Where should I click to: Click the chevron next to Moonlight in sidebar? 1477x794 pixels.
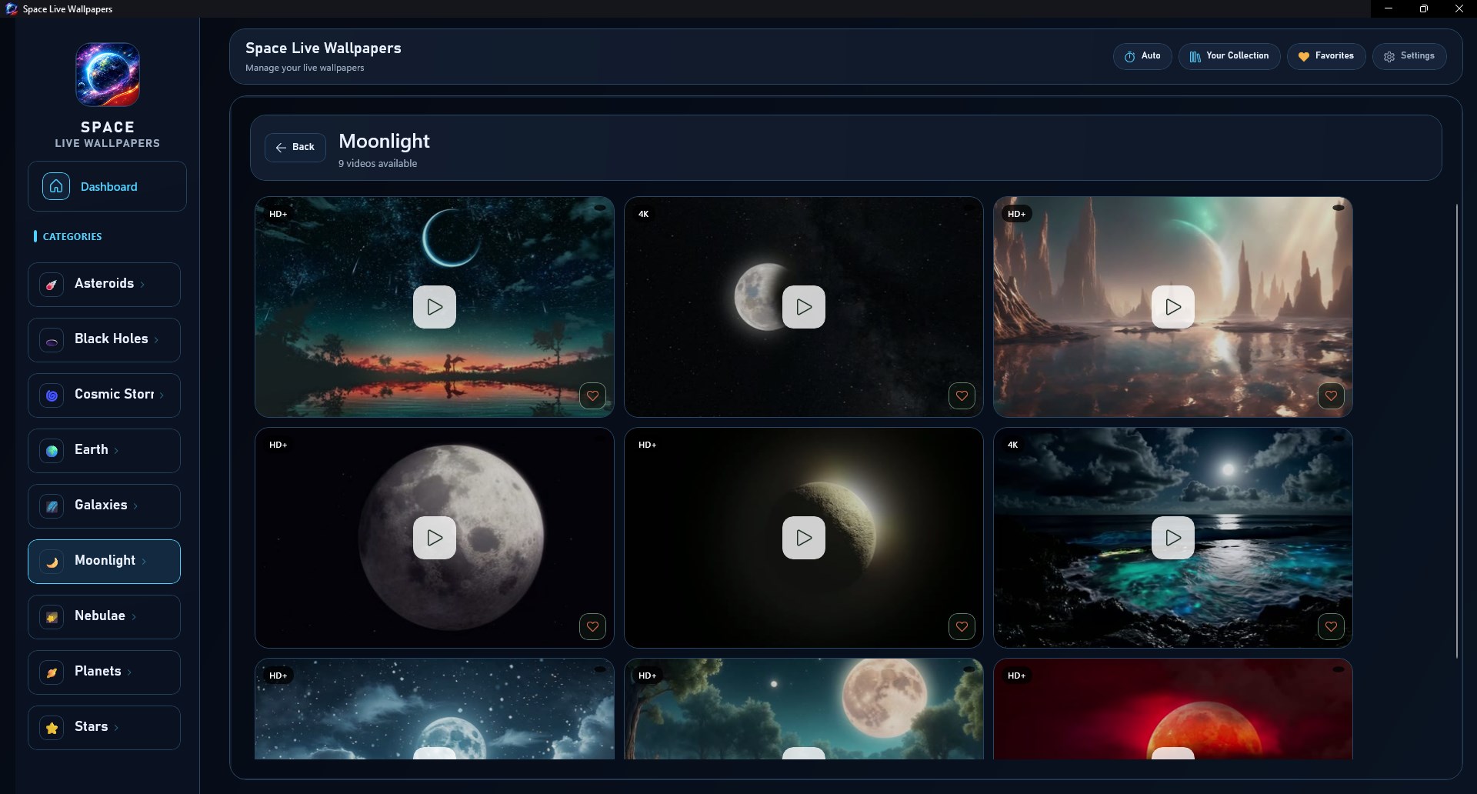[144, 562]
